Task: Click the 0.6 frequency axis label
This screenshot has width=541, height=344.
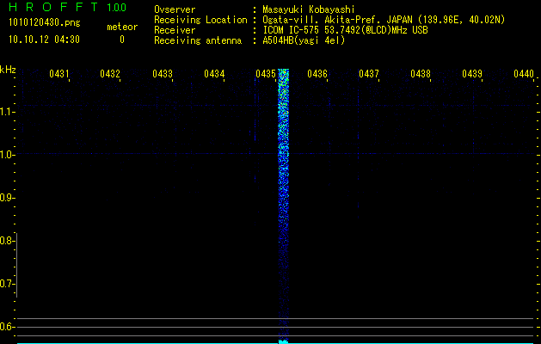Action: (7, 327)
